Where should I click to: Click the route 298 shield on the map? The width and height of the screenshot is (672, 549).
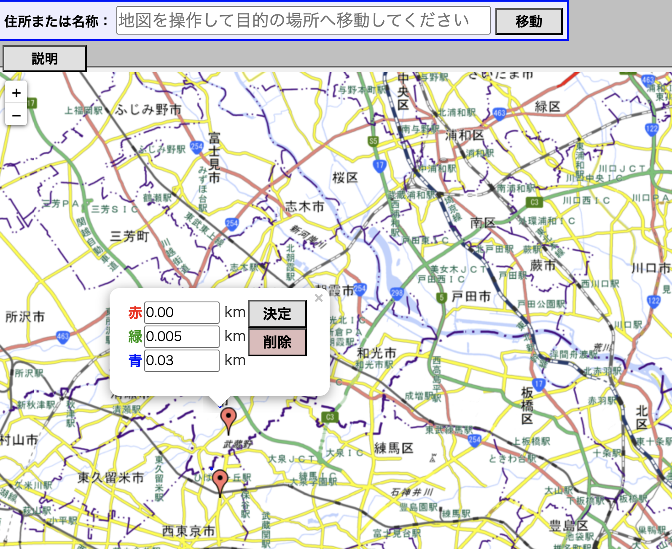397,293
